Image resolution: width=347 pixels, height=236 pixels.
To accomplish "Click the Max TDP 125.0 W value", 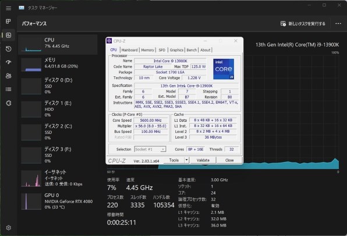I will (199, 66).
